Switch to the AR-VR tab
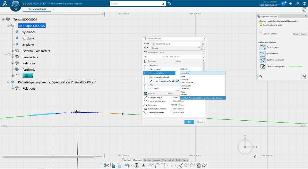308x169 pixels. (171, 160)
